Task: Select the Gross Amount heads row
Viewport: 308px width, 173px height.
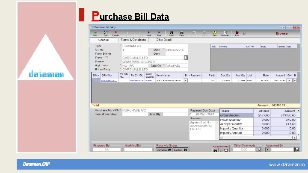Action: pyautogui.click(x=258, y=115)
